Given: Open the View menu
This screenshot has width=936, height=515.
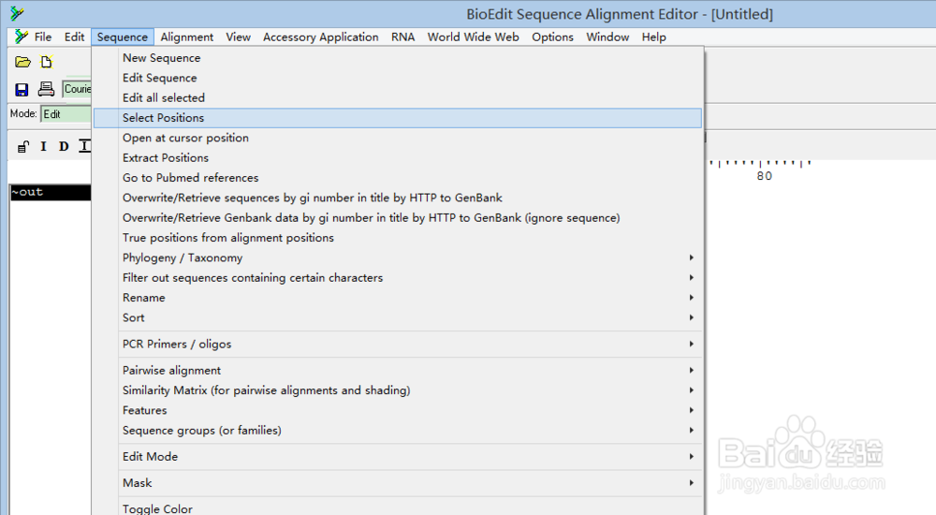Looking at the screenshot, I should tap(238, 37).
